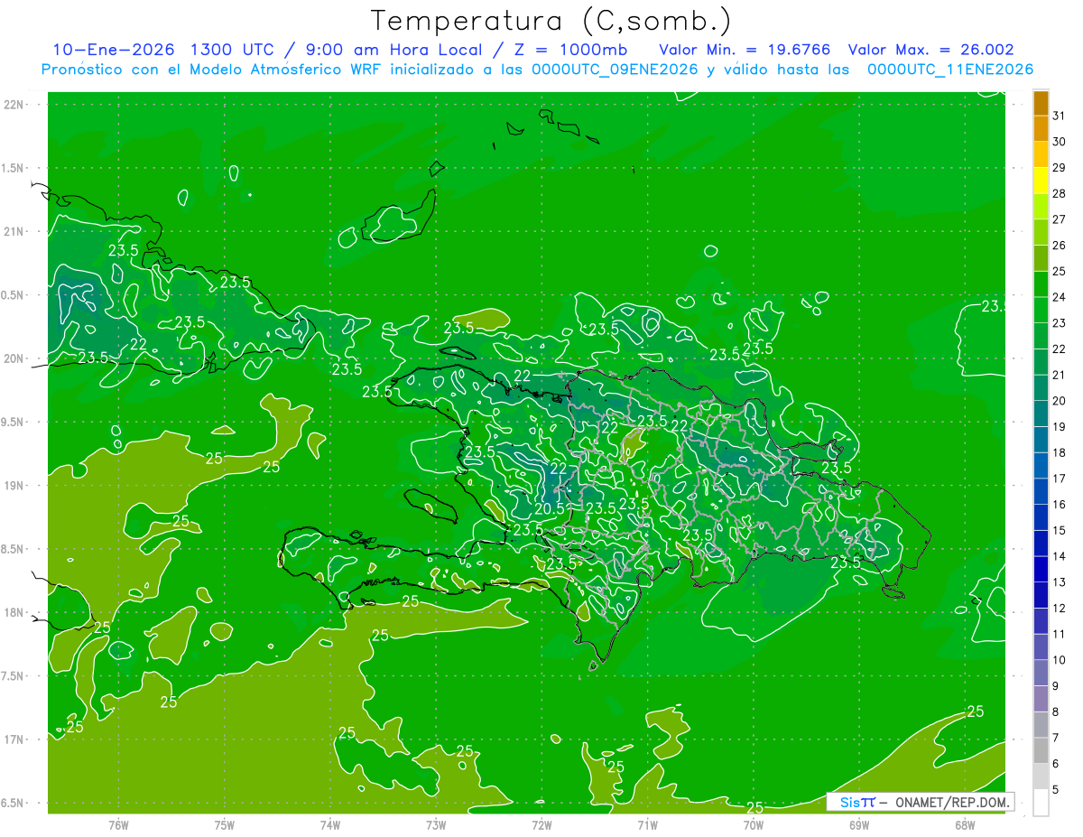Click the "74W" longitude axis label
The width and height of the screenshot is (1083, 837).
(x=330, y=825)
